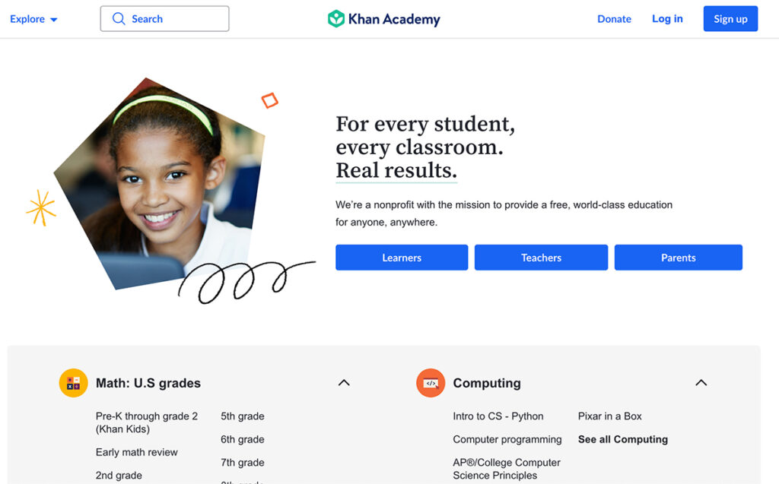Select the Teachers button
Image resolution: width=779 pixels, height=484 pixels.
541,257
